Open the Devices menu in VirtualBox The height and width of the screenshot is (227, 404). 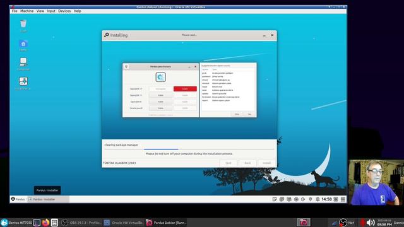pos(64,11)
